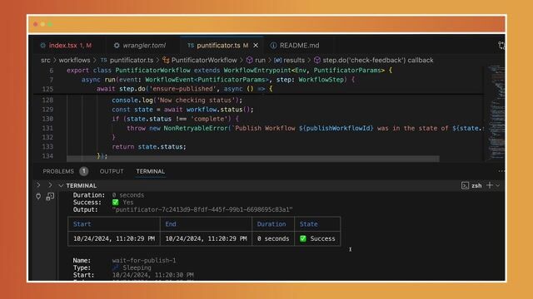Click the workflows breadcrumb

pos(74,61)
